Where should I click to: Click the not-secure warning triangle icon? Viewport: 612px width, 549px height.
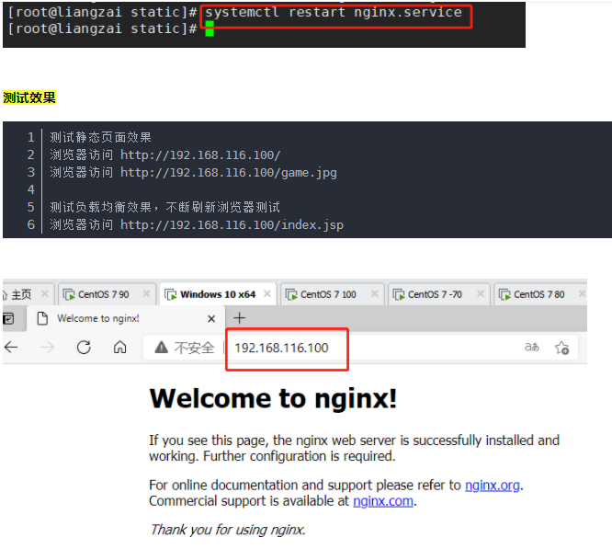(x=161, y=347)
